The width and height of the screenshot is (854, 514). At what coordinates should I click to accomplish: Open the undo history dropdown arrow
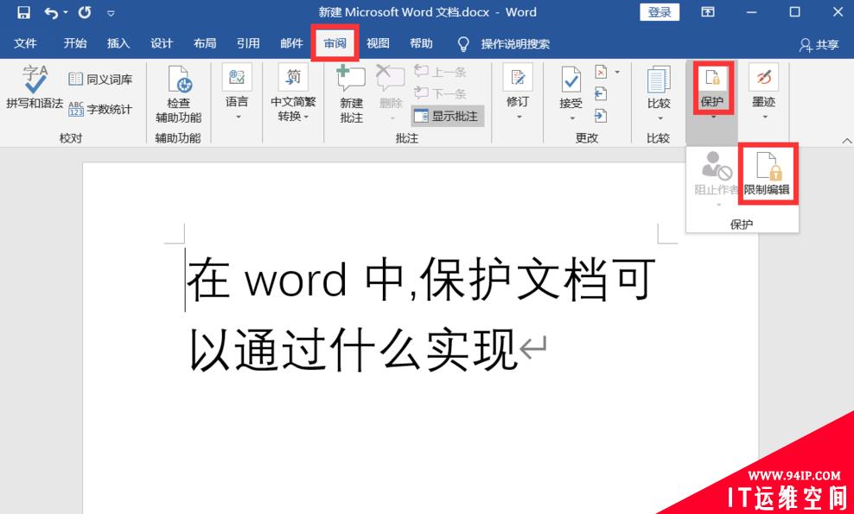click(x=66, y=12)
